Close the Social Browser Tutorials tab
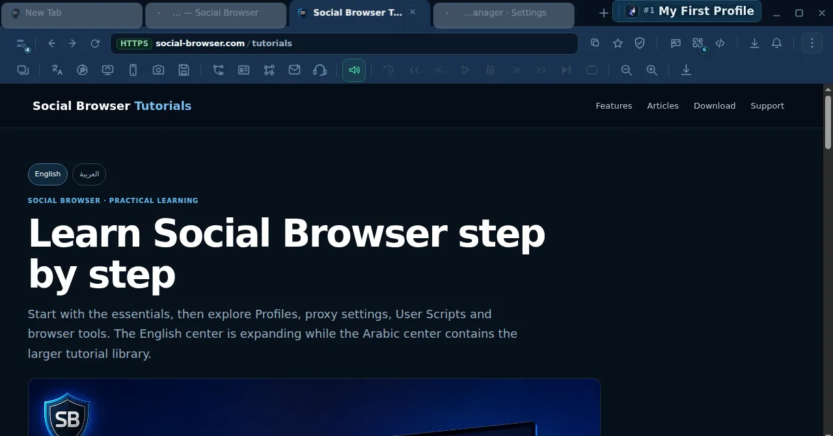The height and width of the screenshot is (436, 833). pyautogui.click(x=413, y=12)
